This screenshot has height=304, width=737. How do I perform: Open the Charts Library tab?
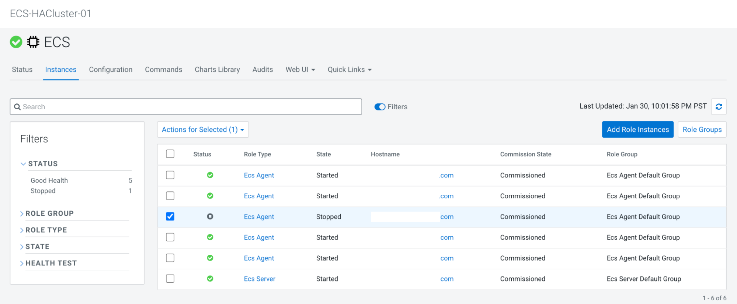click(x=217, y=70)
